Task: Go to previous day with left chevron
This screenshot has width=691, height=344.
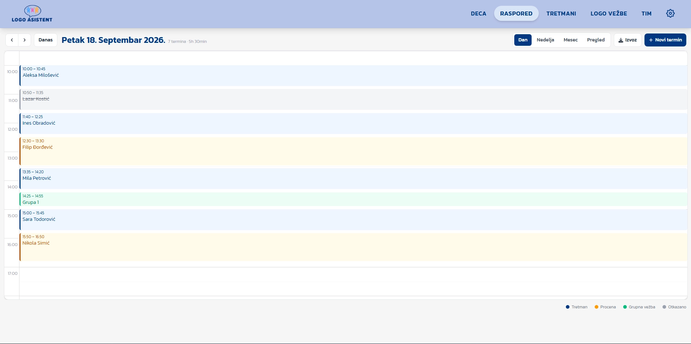Action: coord(12,40)
